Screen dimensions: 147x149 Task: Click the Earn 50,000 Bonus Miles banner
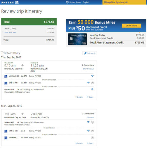click(x=106, y=25)
